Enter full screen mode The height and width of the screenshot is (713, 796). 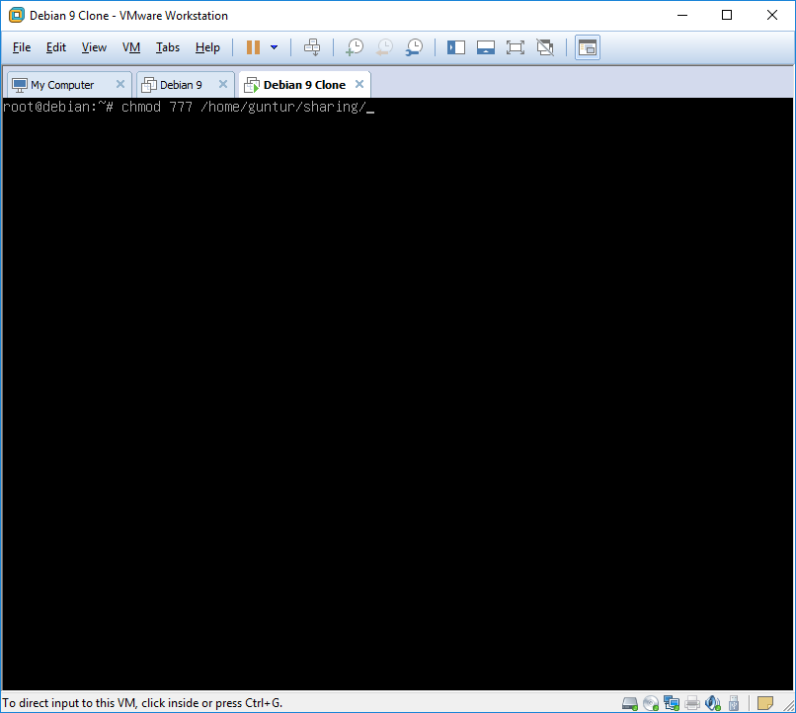[516, 47]
